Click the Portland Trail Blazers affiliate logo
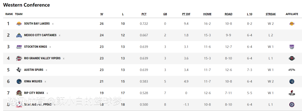Image resolution: width=302 pixels, height=111 pixels. point(292,93)
